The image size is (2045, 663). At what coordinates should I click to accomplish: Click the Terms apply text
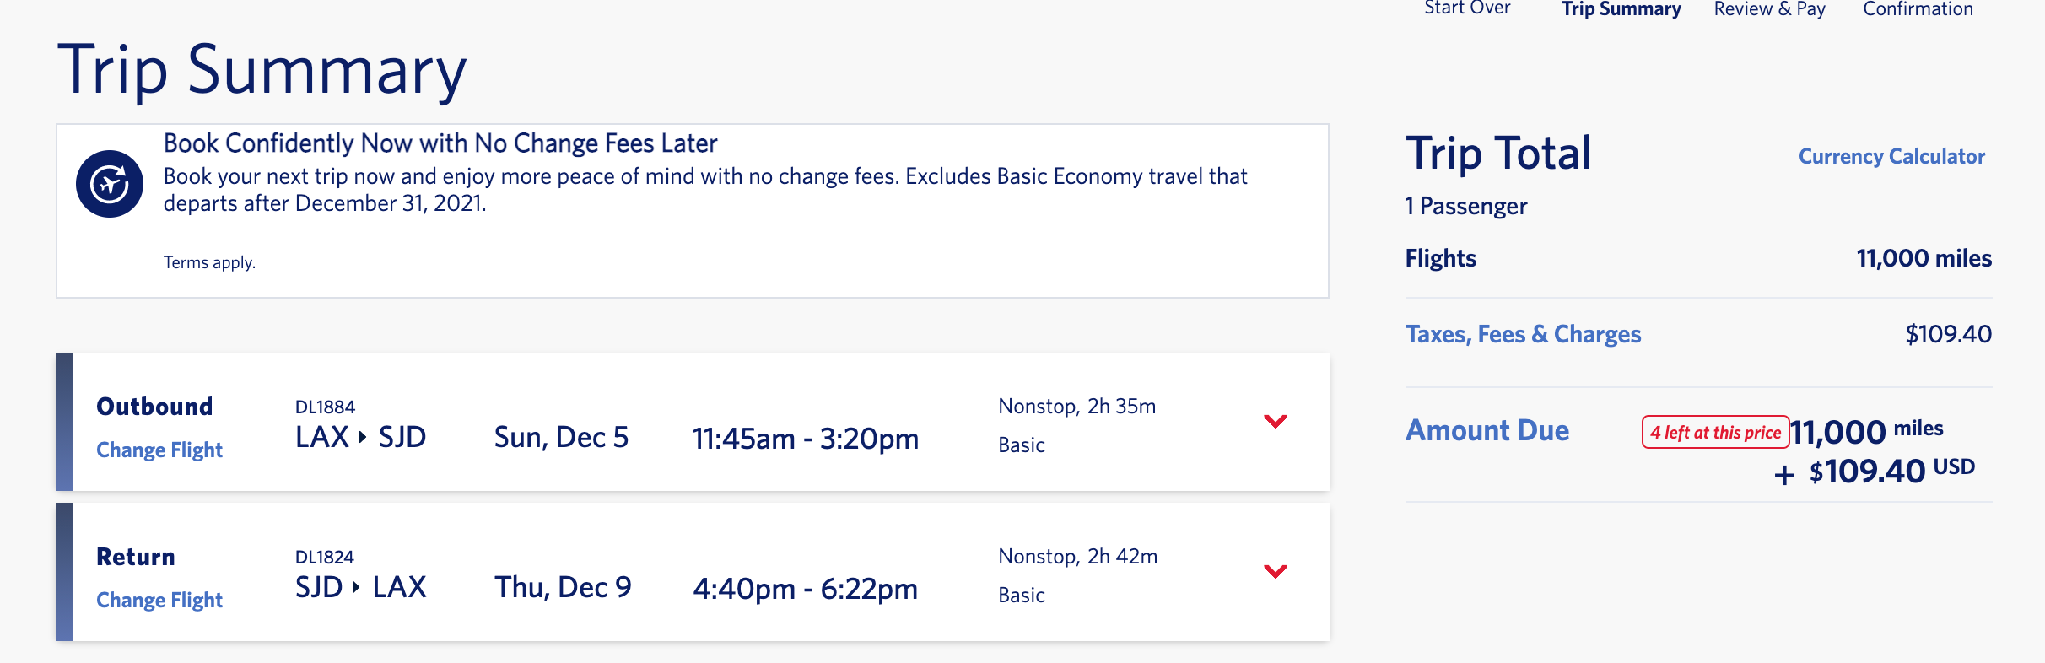pos(209,262)
